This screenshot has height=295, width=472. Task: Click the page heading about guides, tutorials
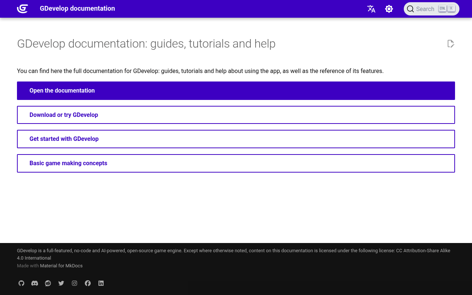[x=146, y=44]
